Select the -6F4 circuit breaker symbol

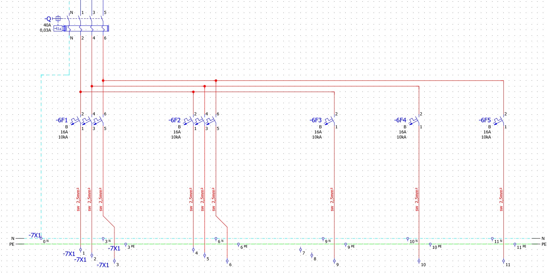pyautogui.click(x=414, y=121)
